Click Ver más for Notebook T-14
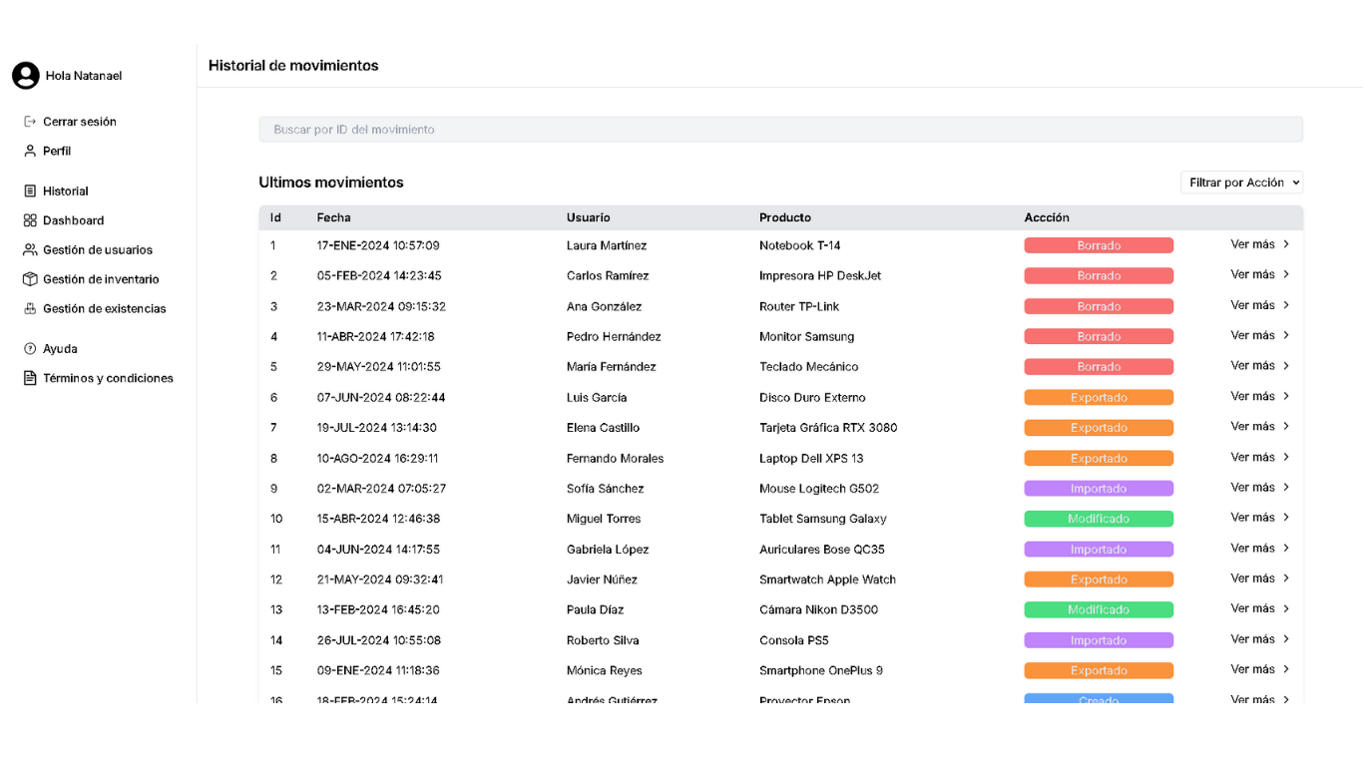Viewport: 1363px width, 766px height. click(1253, 244)
